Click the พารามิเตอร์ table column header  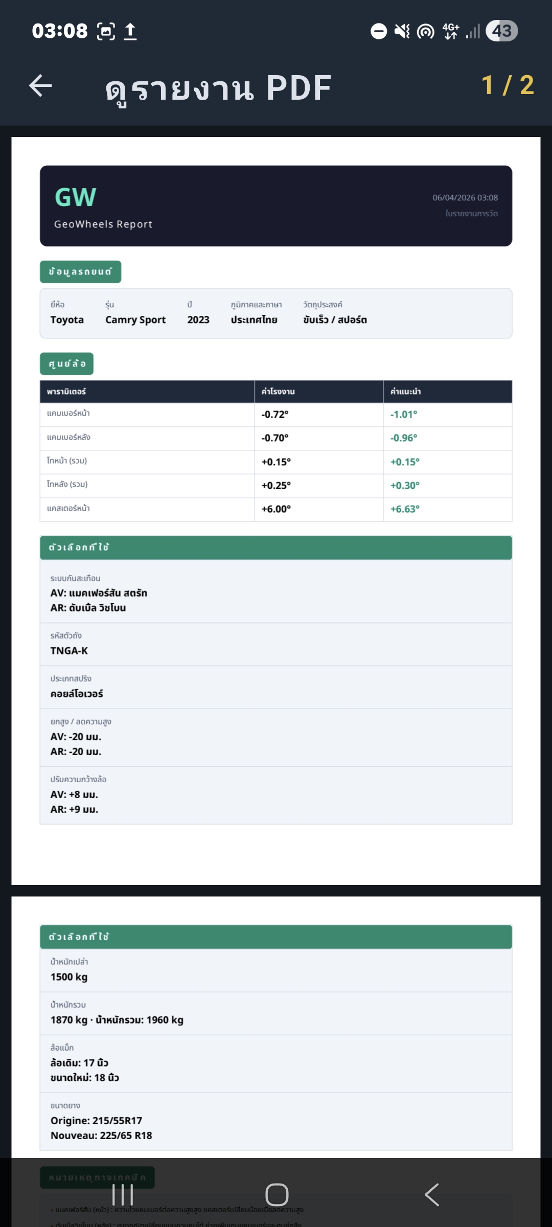(x=66, y=392)
